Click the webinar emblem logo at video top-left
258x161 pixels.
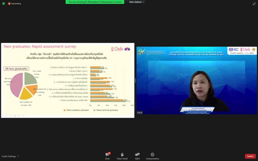point(141,52)
